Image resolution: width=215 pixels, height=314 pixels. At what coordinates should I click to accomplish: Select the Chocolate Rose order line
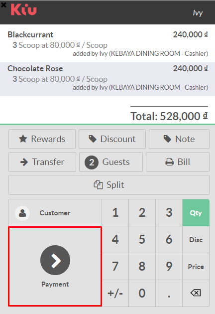107,79
